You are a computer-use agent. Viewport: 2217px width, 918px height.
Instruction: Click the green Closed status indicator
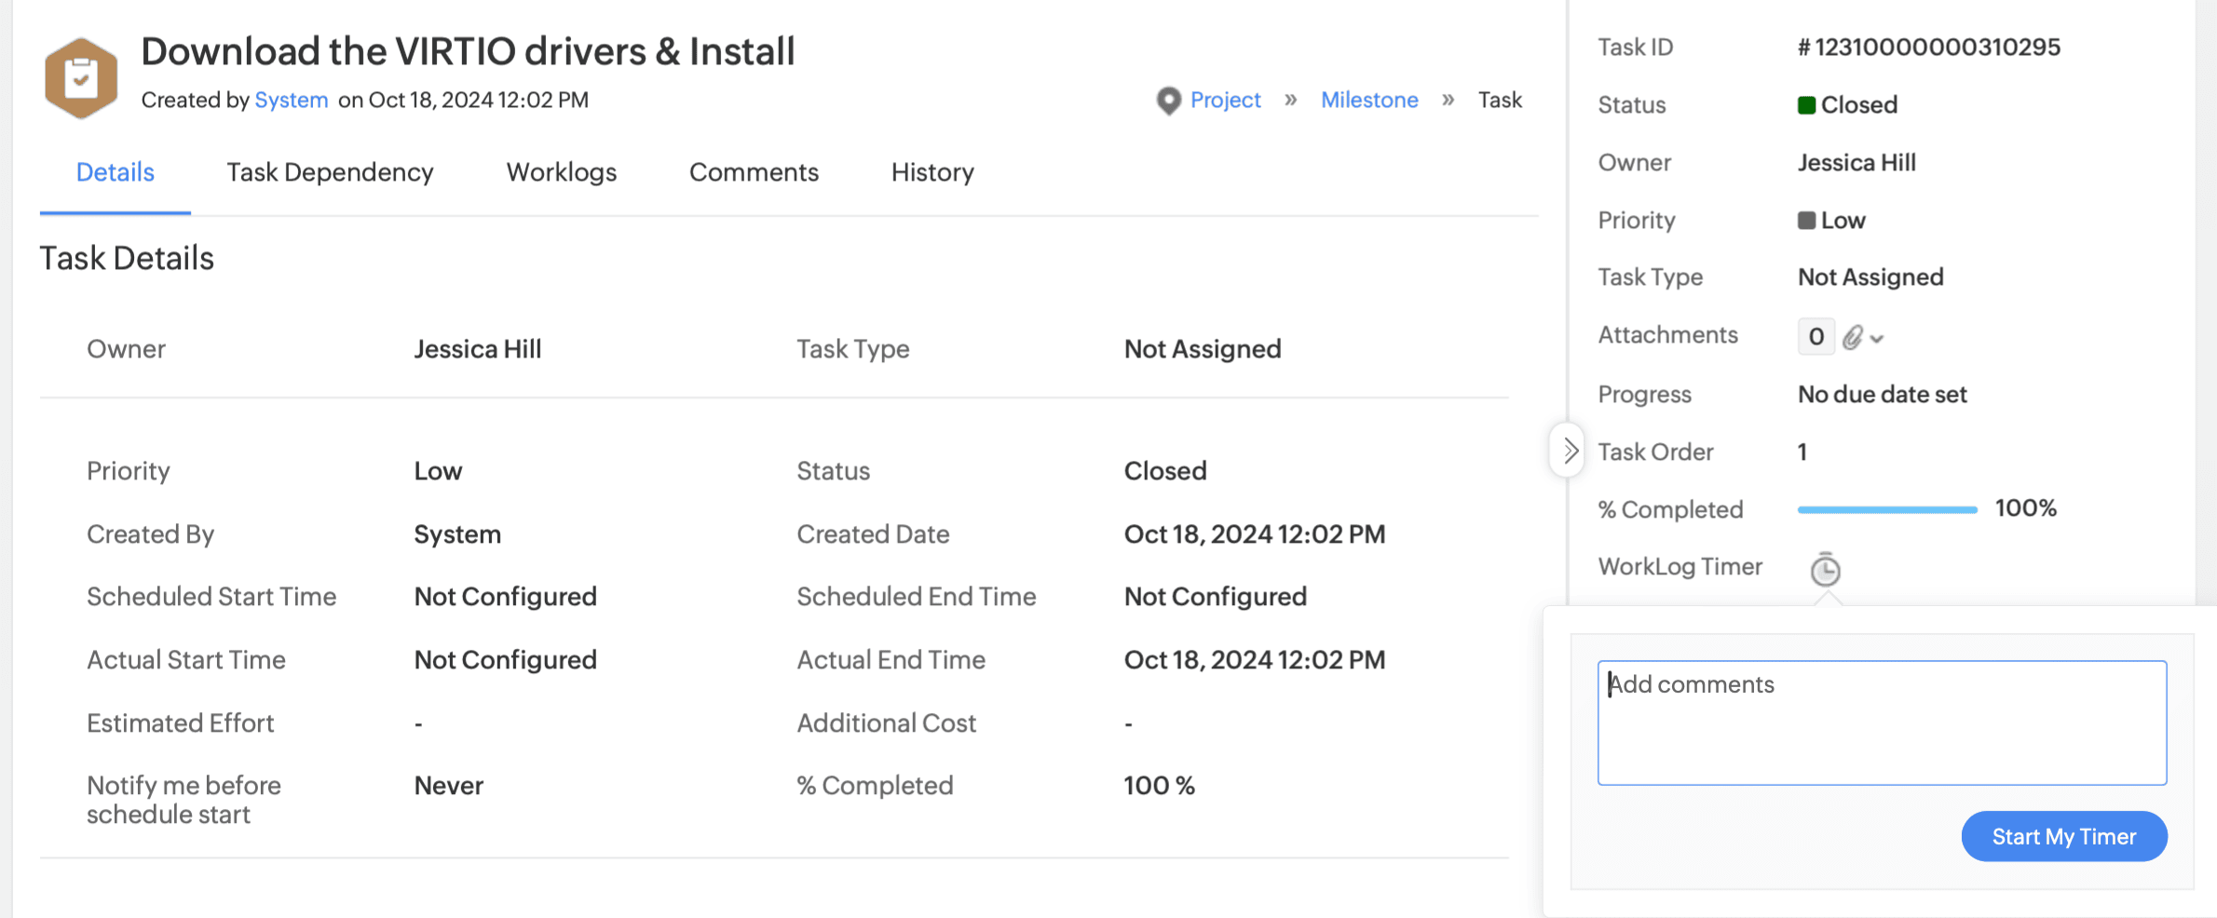tap(1806, 105)
